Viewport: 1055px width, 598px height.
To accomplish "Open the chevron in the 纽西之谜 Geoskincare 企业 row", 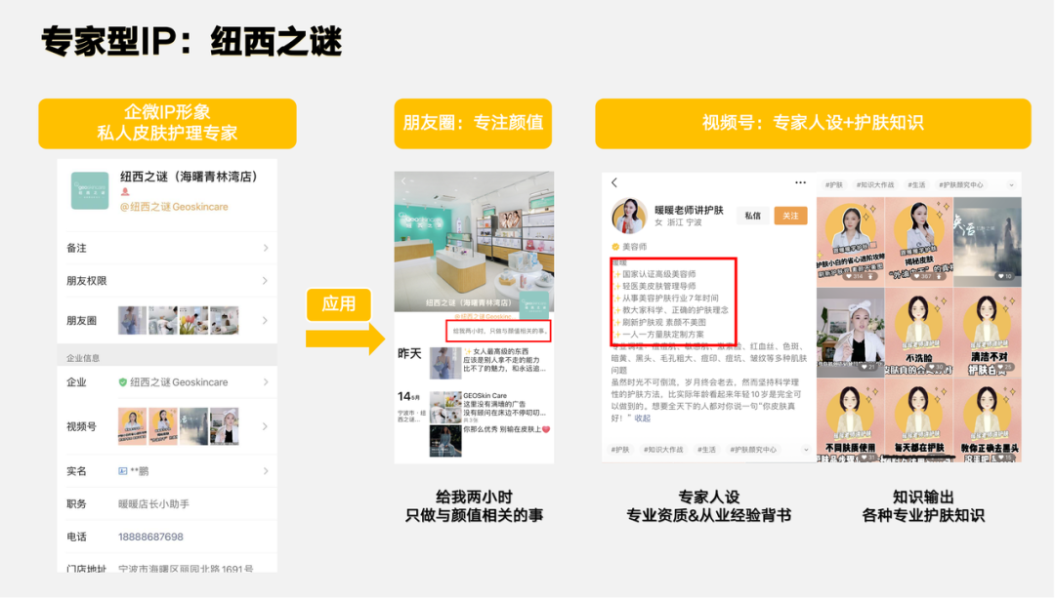I will pos(266,382).
